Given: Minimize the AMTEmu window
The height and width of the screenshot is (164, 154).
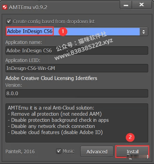Looking at the screenshot, I should pos(126,5).
